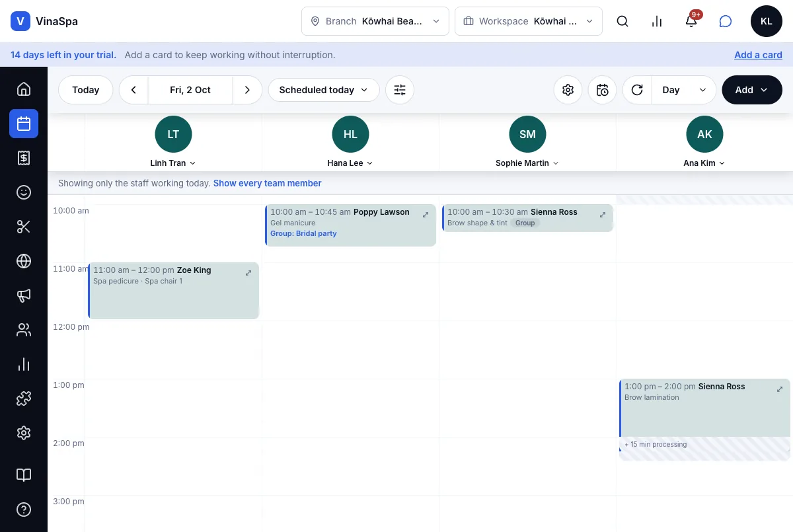Click the 3:00 pm time label
This screenshot has width=793, height=532.
(x=69, y=502)
